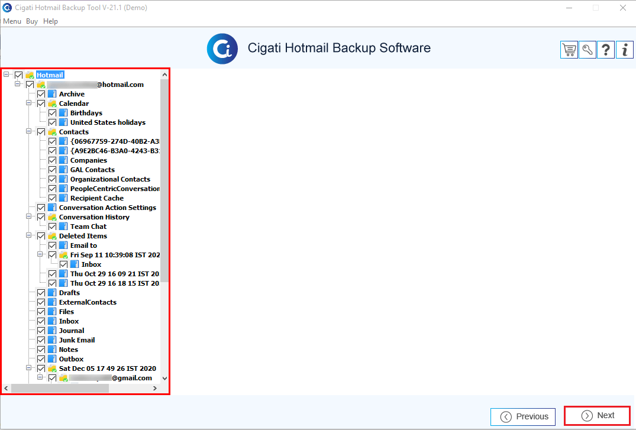Select the Thu Oct 29 16 18 15 folder
This screenshot has width=636, height=430.
coord(115,283)
